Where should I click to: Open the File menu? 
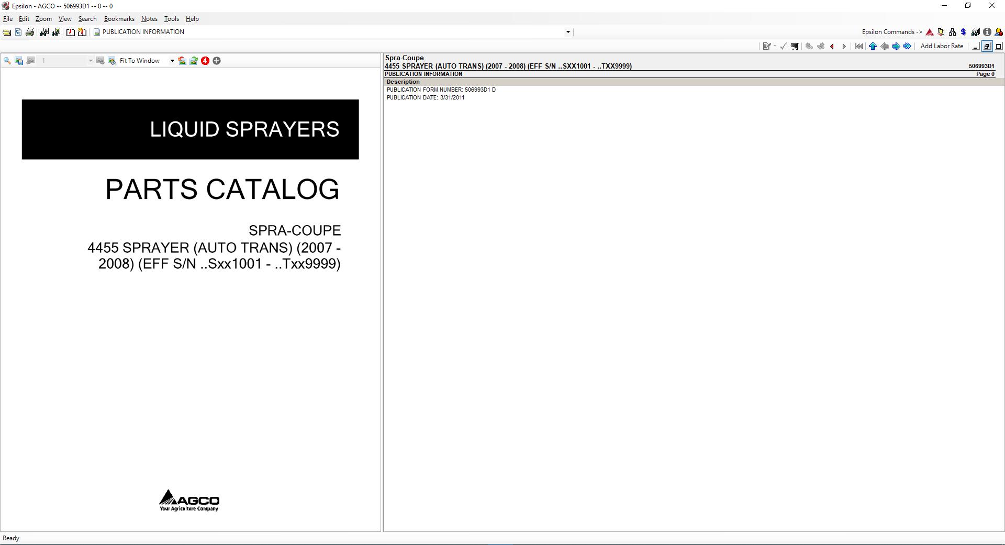pyautogui.click(x=8, y=19)
